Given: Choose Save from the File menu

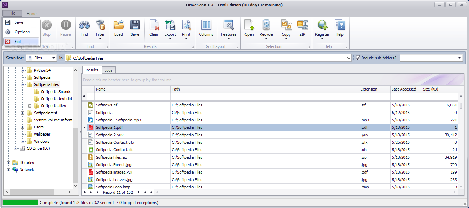Looking at the screenshot, I should tap(21, 22).
